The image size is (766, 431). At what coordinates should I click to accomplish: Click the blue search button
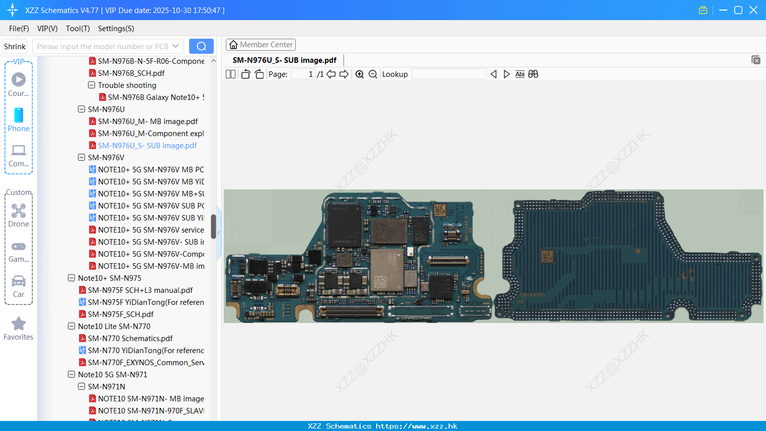tap(201, 46)
